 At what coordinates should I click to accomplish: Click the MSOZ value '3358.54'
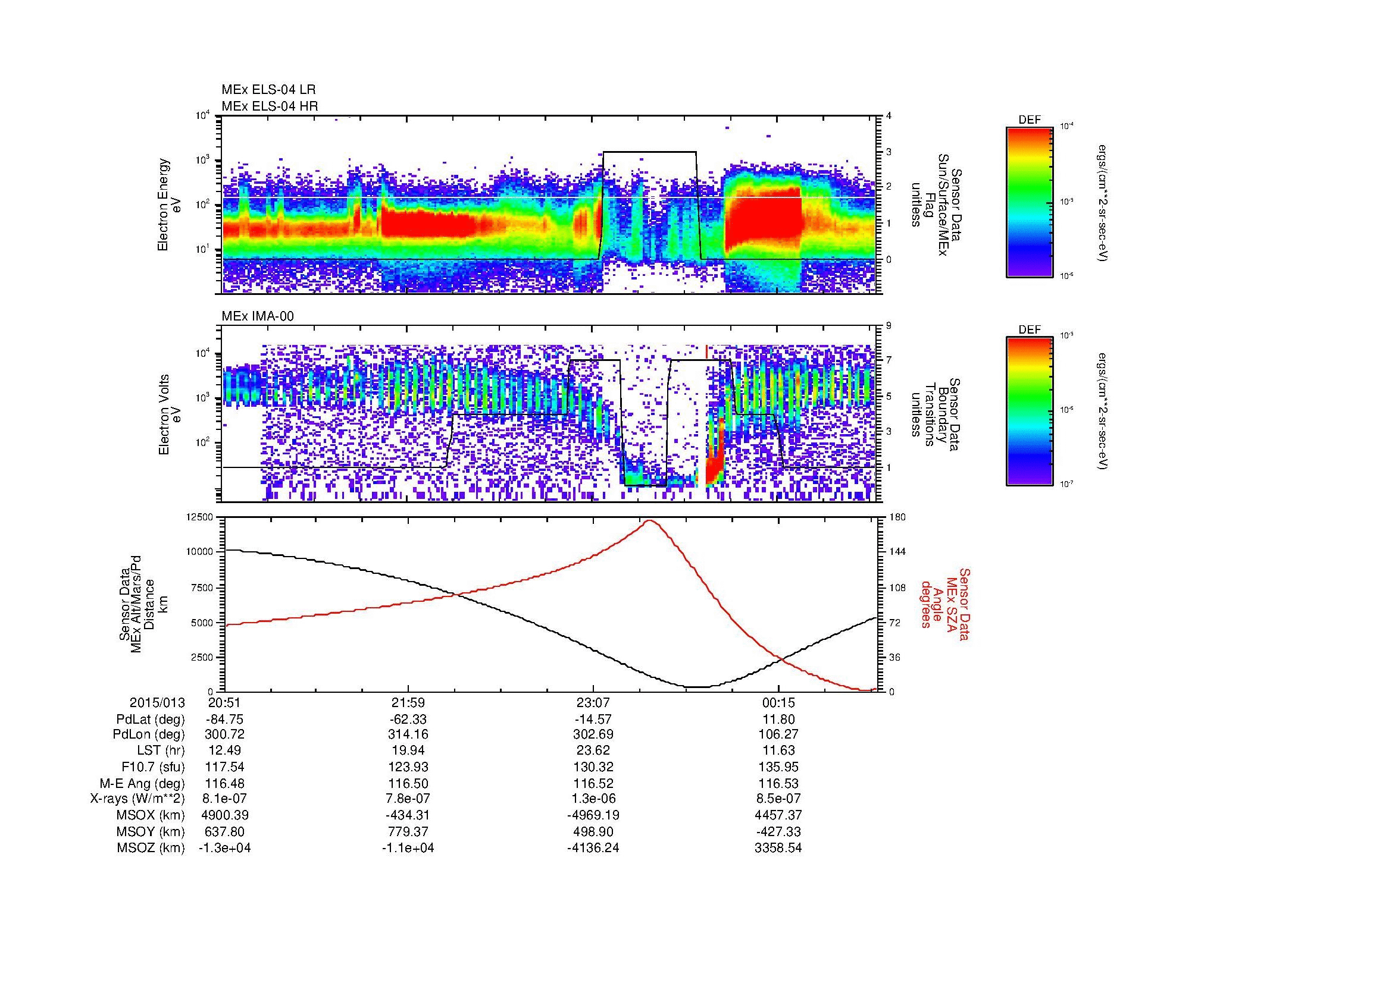tap(778, 848)
